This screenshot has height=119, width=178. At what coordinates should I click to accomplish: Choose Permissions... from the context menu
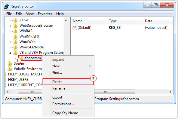click(68, 104)
